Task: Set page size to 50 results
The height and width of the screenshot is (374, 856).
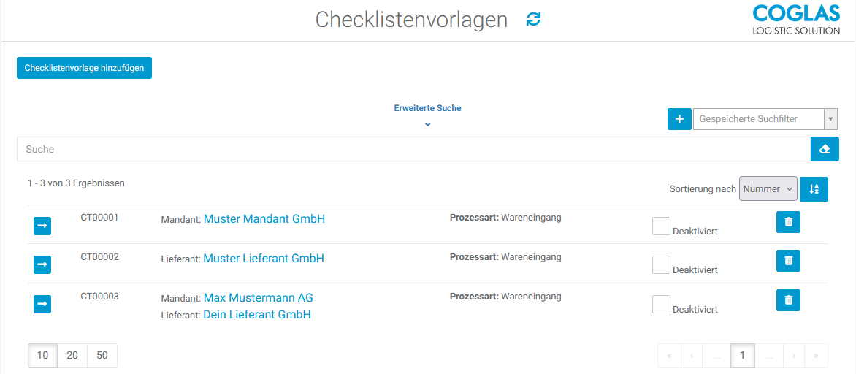Action: [102, 356]
